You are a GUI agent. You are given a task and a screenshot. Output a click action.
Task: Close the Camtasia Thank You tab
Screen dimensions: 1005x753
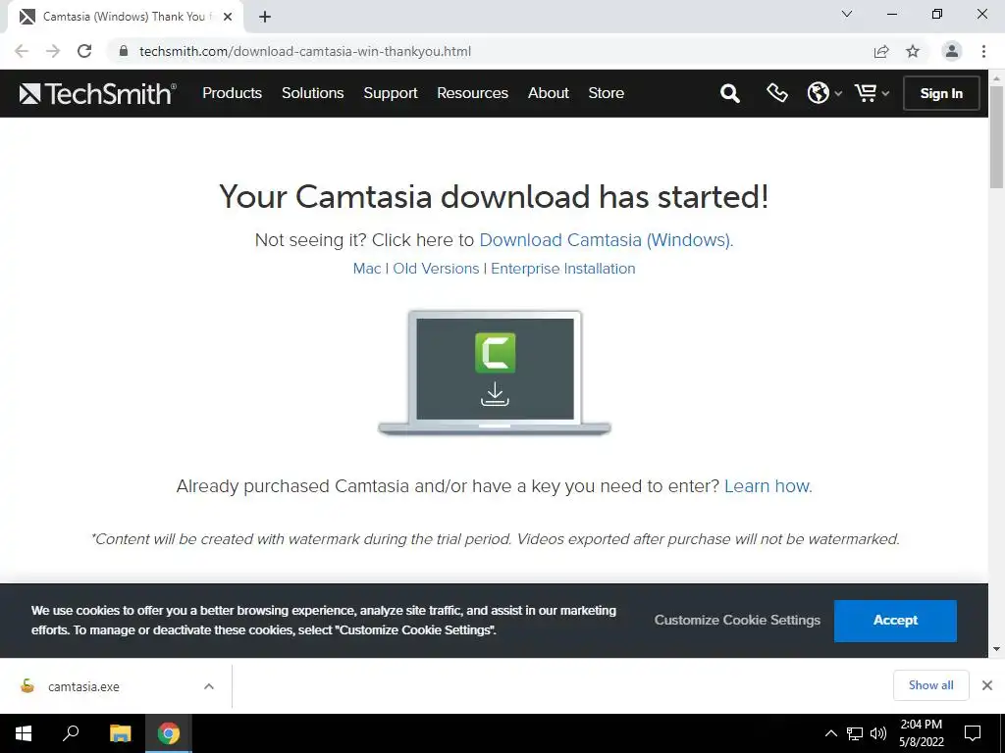228,17
